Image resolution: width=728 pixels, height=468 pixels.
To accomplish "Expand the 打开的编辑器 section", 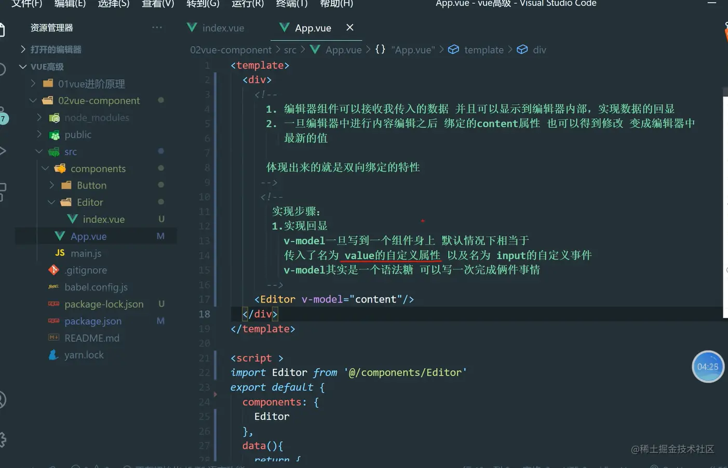I will [x=23, y=49].
